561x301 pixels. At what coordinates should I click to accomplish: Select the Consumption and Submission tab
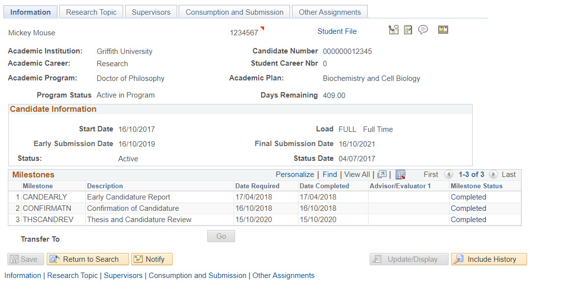point(234,12)
